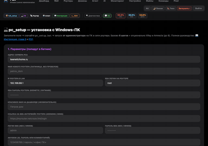The image size is (208, 146).
Task: Open Команды in top navigation
Action: pos(164,1)
